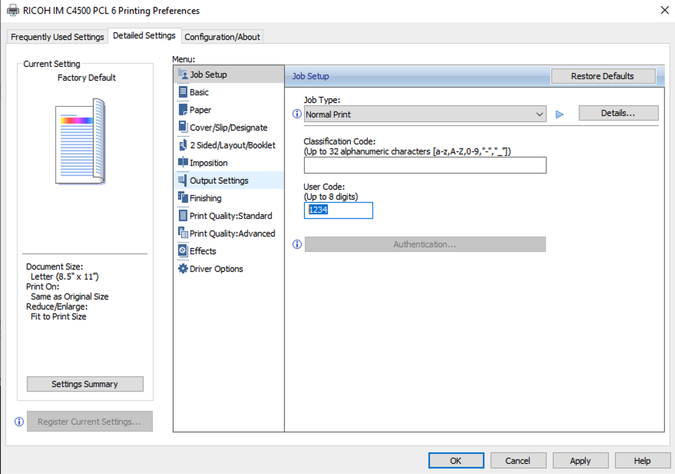
Task: Click the Print Quality:Standard icon
Action: (x=183, y=215)
